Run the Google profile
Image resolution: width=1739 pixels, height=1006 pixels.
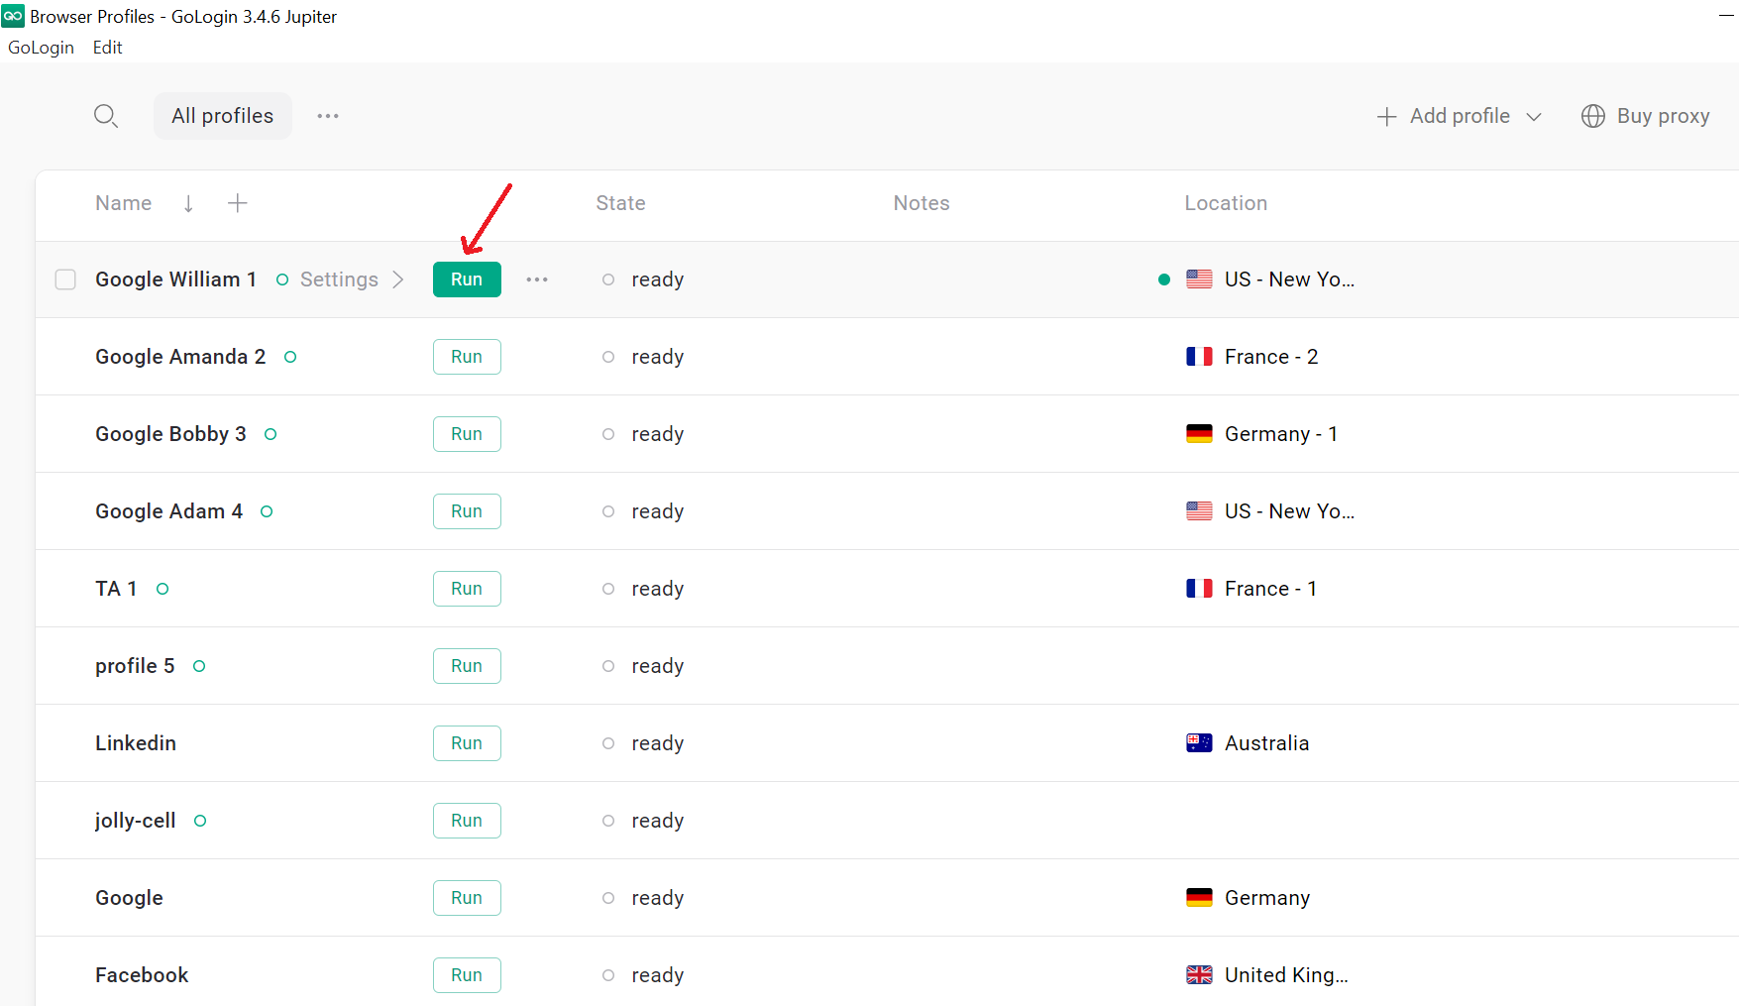(467, 898)
